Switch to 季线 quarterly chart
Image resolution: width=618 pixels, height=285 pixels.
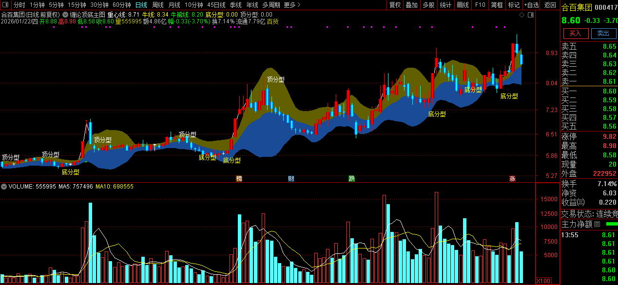click(236, 5)
